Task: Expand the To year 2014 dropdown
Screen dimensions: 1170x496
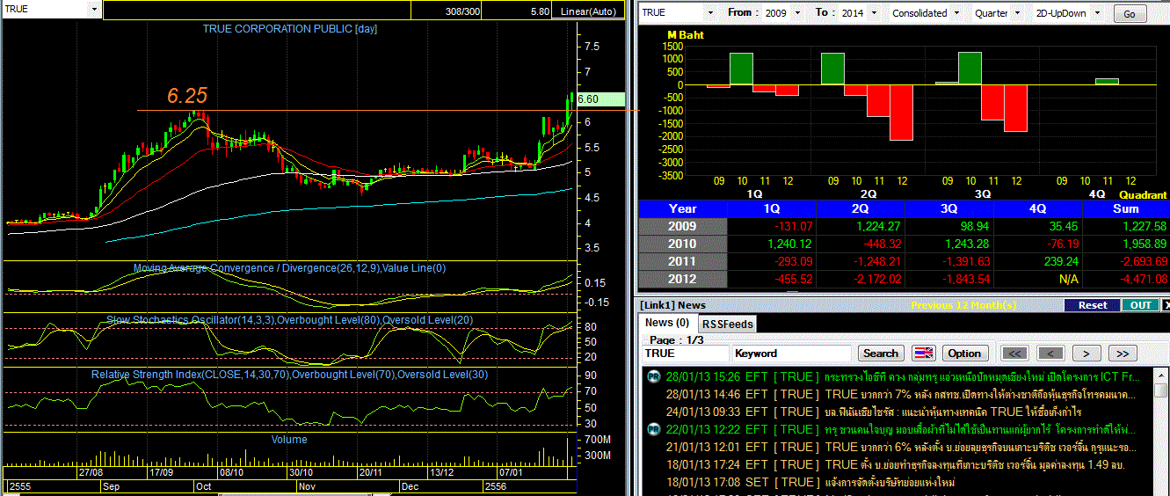Action: pos(872,13)
